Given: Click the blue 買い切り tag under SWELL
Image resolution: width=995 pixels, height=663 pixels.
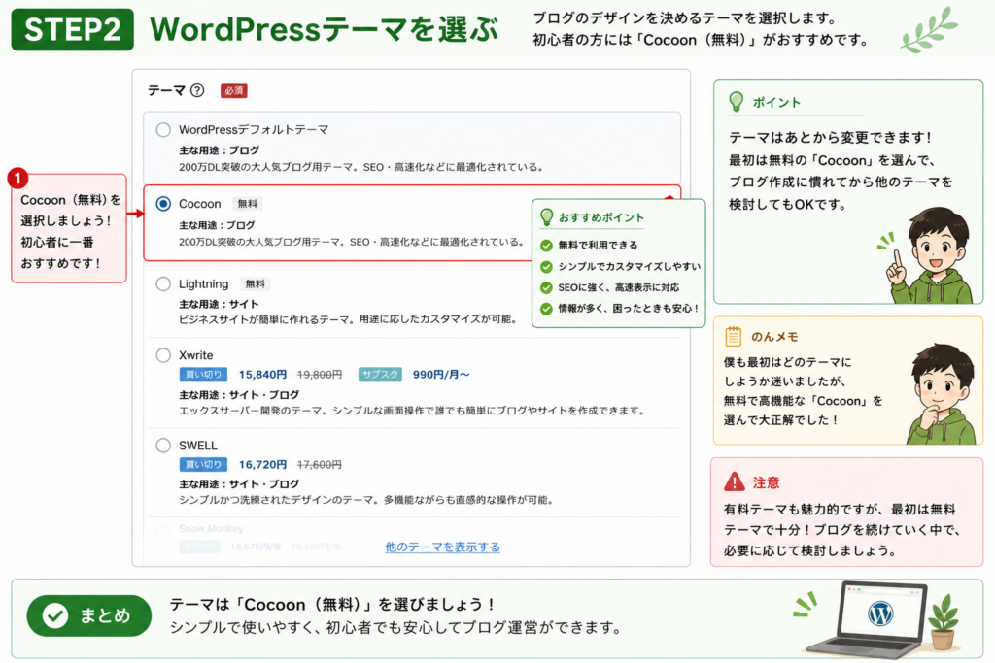Looking at the screenshot, I should pyautogui.click(x=203, y=465).
